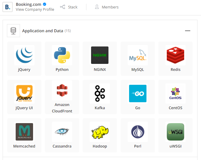Screen dimensions: 201x160
Task: Click the Application and Data database icon
Action: (13, 31)
